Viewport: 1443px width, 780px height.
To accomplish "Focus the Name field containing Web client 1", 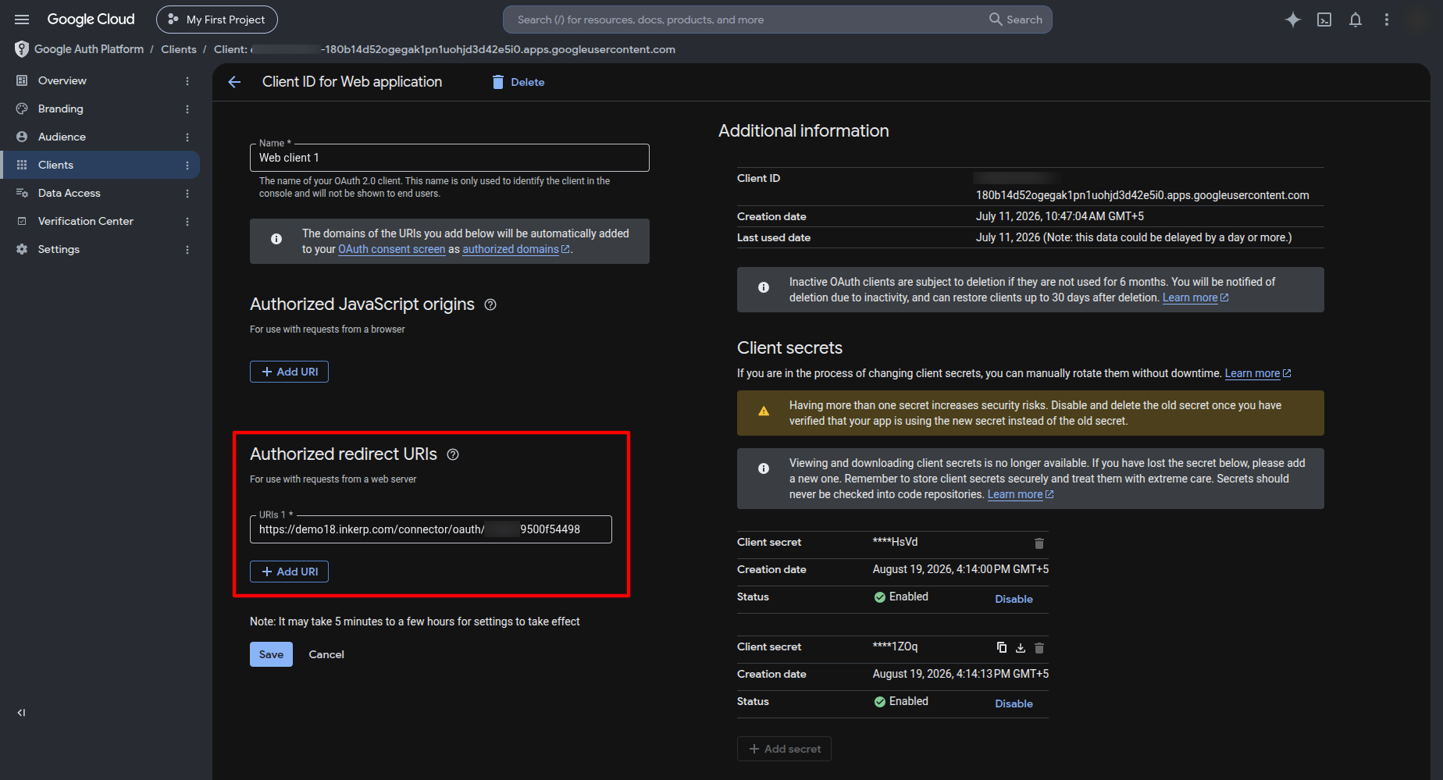I will pos(450,158).
